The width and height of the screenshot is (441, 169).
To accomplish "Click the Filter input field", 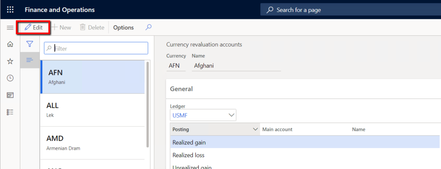I will click(96, 48).
